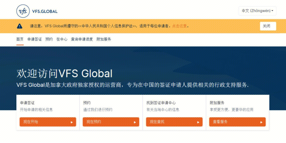Click the 现在预约 orange button

(111, 122)
